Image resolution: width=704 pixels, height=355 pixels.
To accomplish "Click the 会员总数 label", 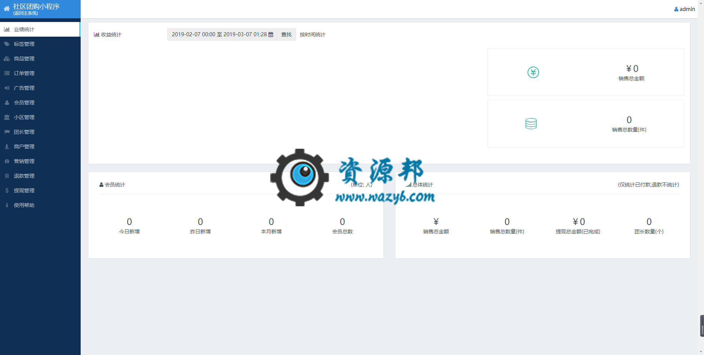I will 342,232.
